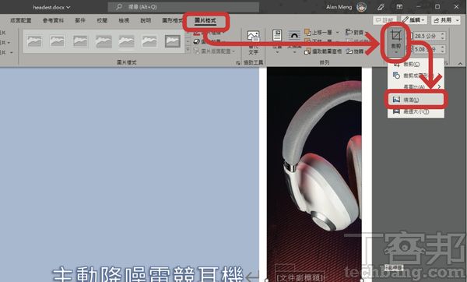467x282 pixels.
Task: Decrease picture width with the down stepper
Action: (x=443, y=51)
